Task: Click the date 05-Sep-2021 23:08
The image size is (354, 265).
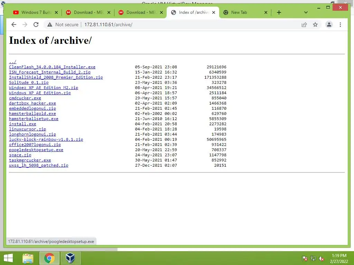Action: (x=156, y=67)
